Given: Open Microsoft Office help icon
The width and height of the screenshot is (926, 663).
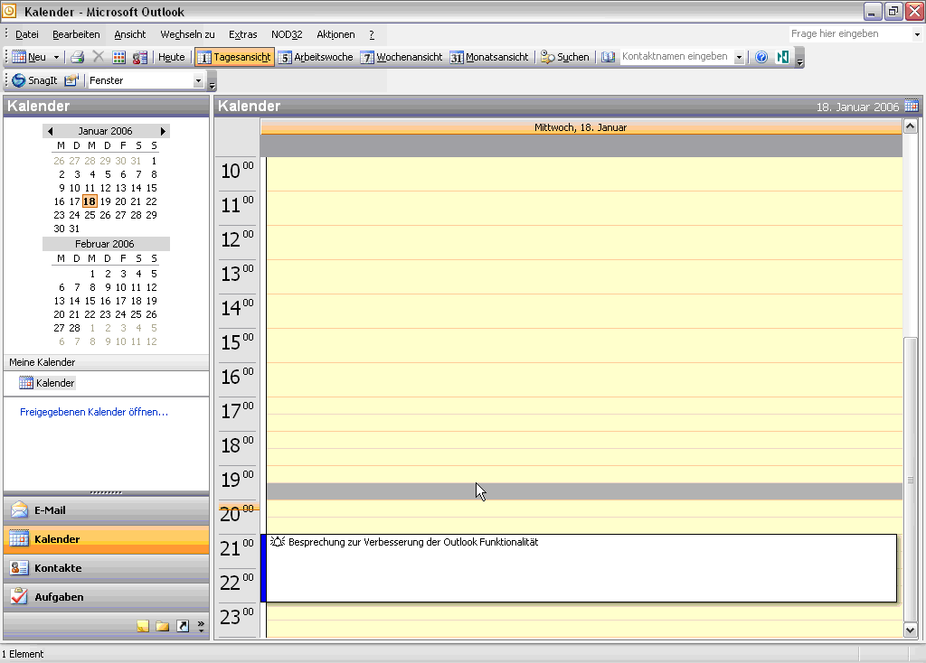Looking at the screenshot, I should (761, 57).
